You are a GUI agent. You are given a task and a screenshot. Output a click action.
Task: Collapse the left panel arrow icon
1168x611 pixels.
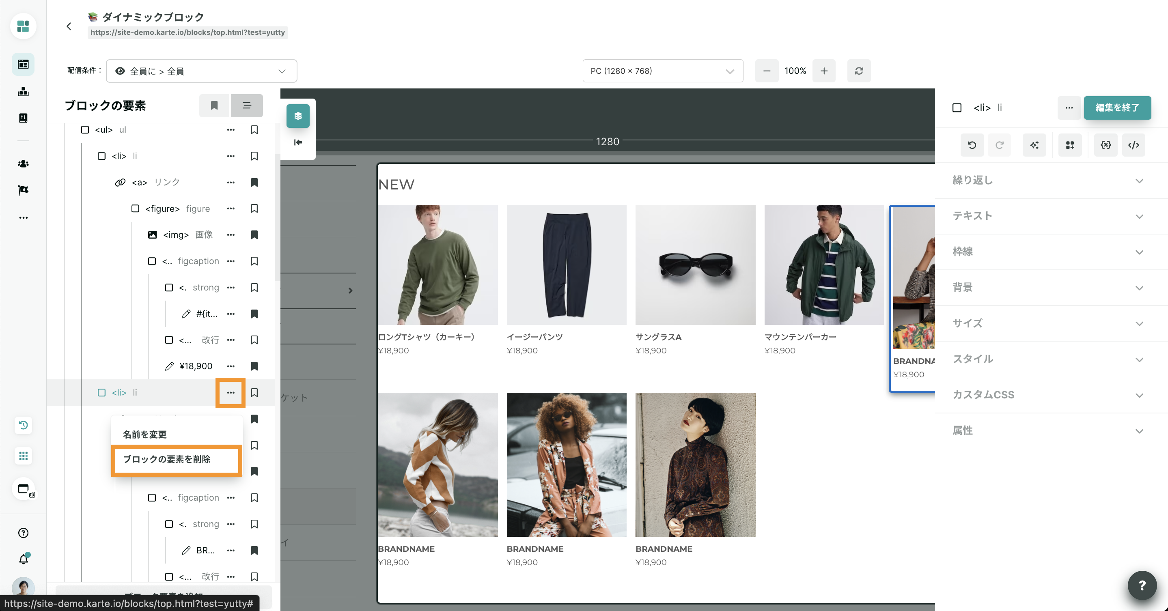[x=298, y=142]
